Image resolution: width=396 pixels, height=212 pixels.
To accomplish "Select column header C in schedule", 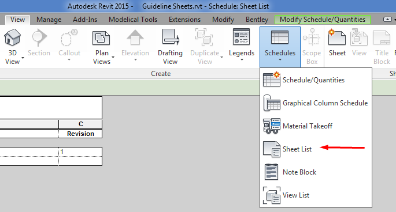I will (x=80, y=124).
